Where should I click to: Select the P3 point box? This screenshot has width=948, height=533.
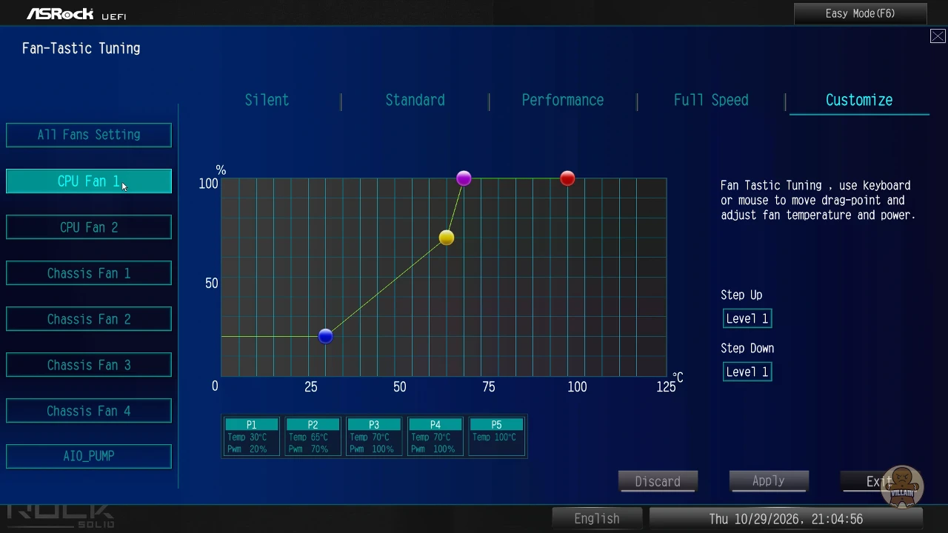374,436
